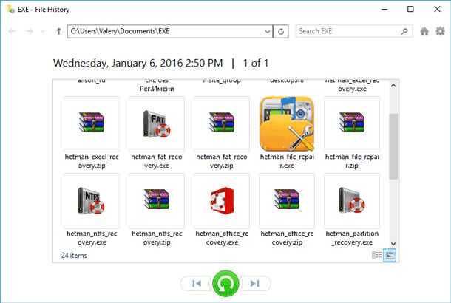Viewport: 451px width, 303px height.
Task: Switch to details view
Action: pos(376,255)
